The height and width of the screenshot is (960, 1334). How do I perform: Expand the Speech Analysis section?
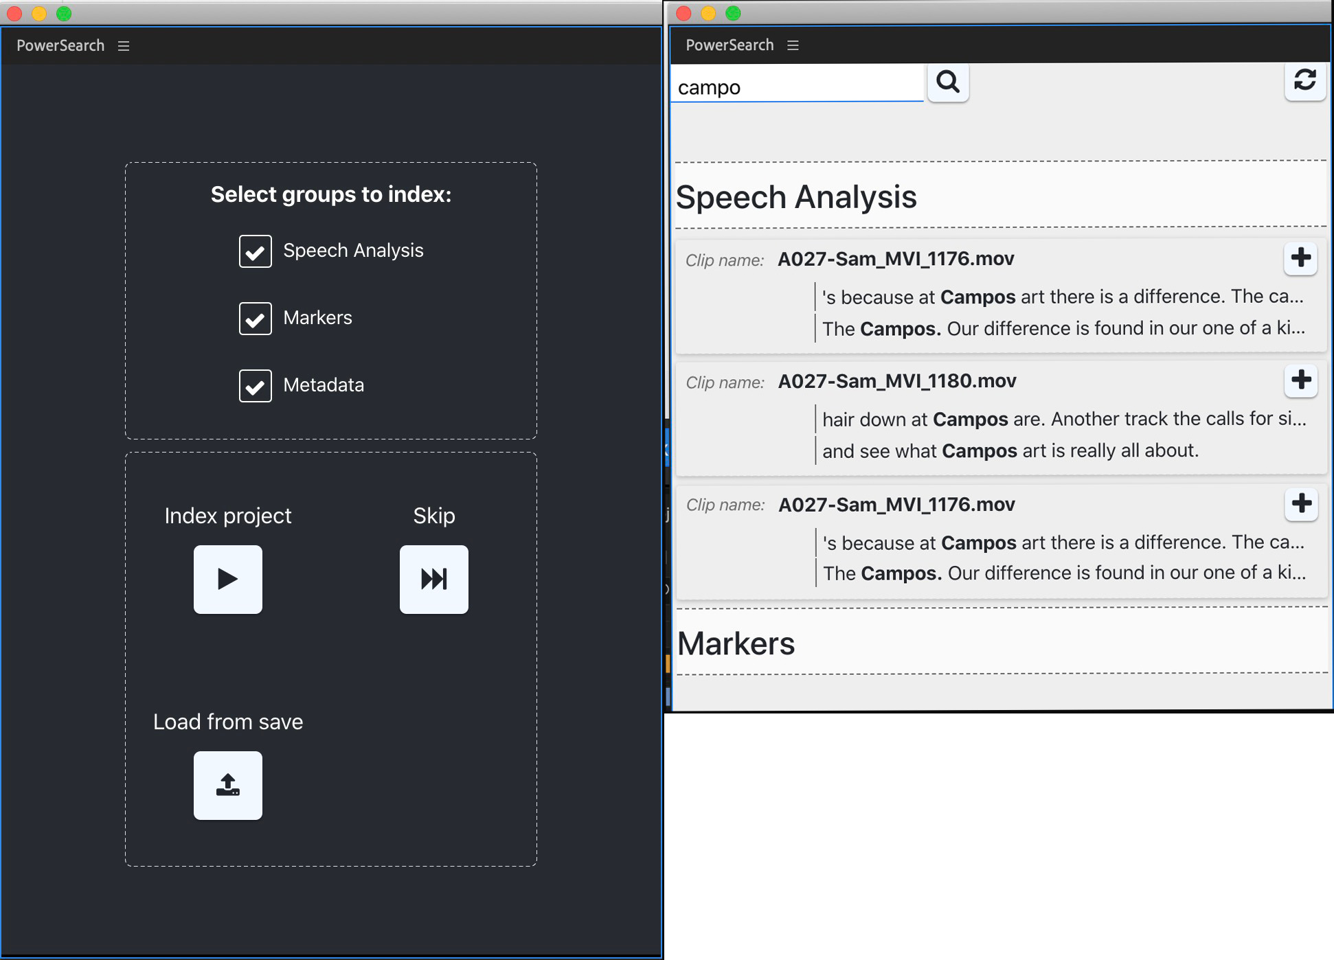coord(794,197)
